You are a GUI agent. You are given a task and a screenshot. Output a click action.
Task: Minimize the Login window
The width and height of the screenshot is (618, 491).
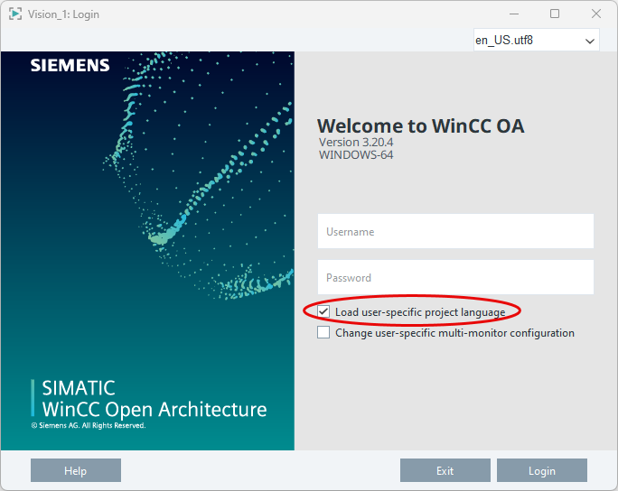click(514, 14)
